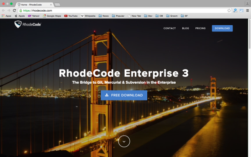Click the user profile avatar icon

(247, 3)
